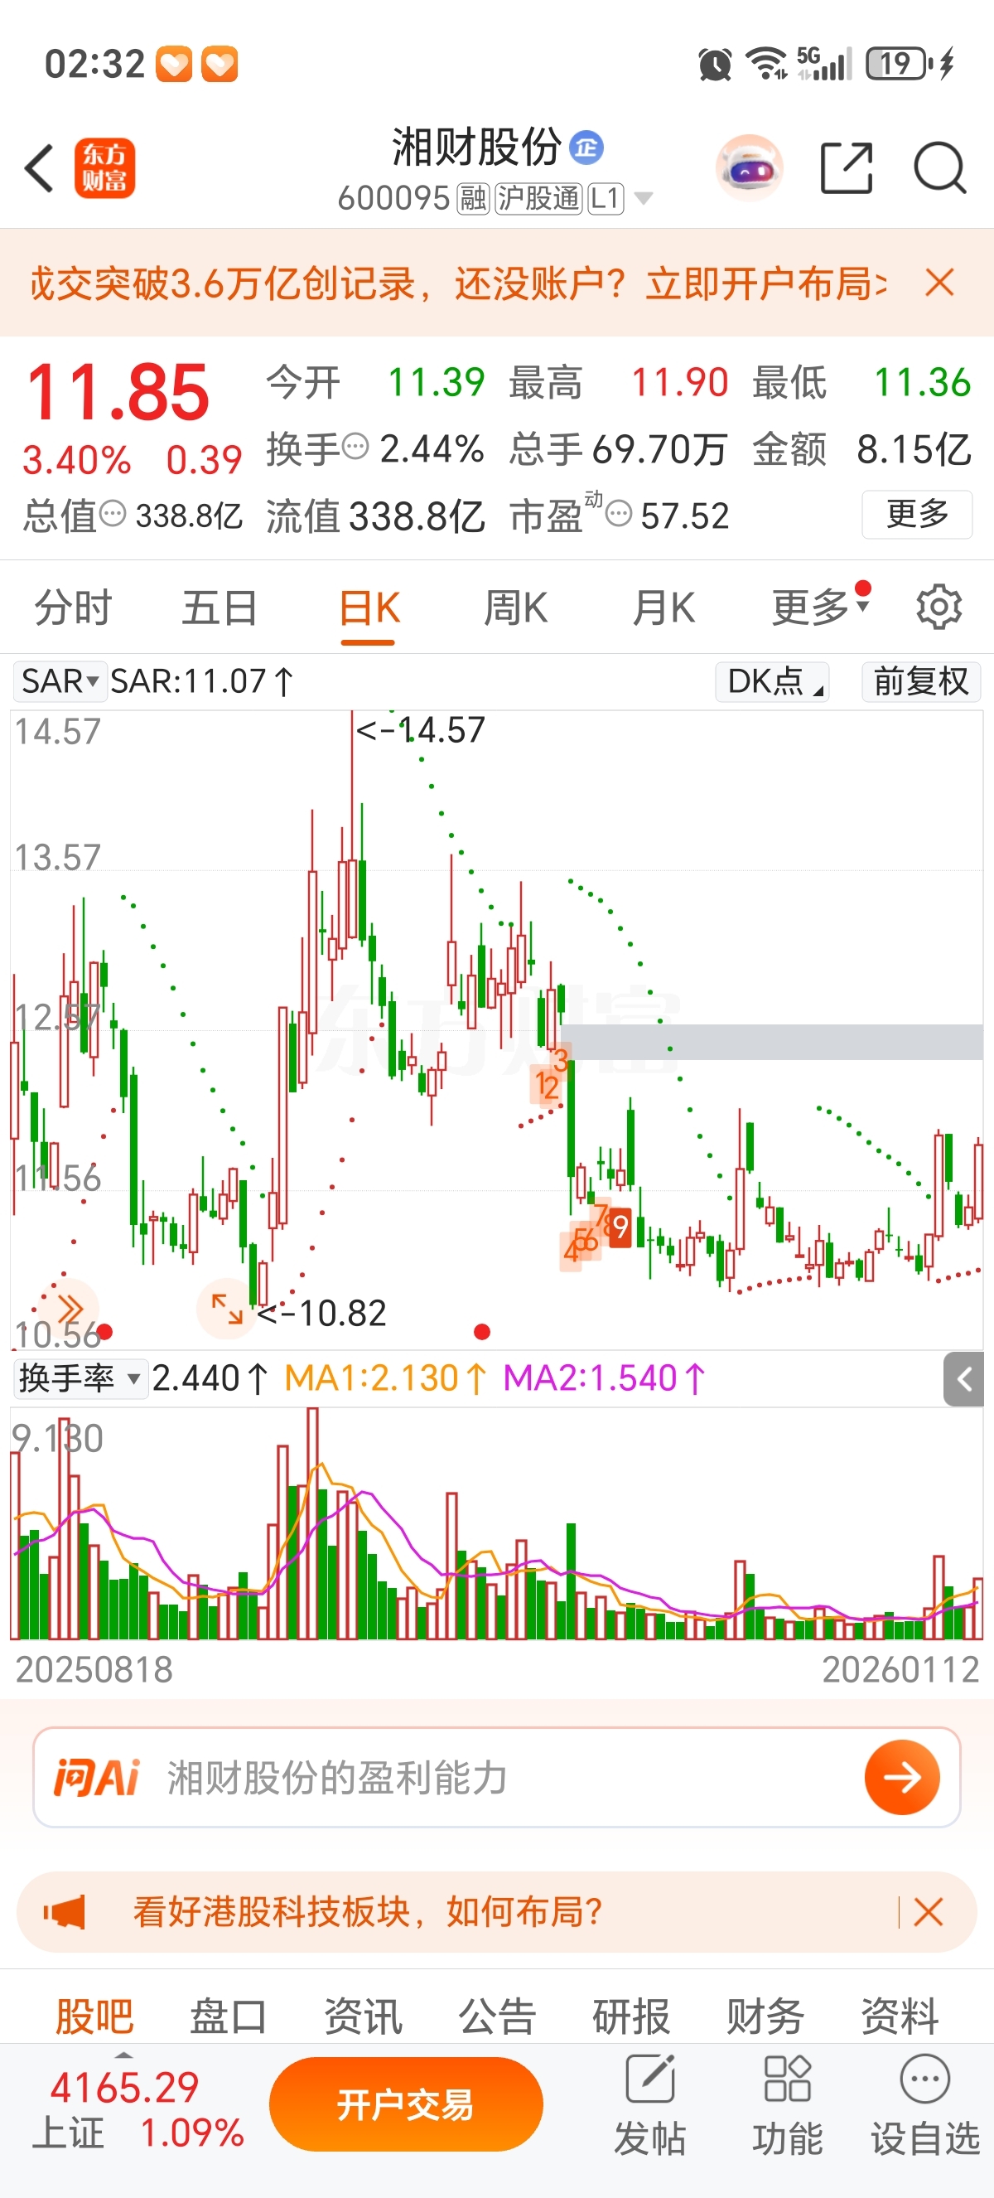Toggle the 前复权 adjustment button
Screen dimensions: 994x2198
920,681
